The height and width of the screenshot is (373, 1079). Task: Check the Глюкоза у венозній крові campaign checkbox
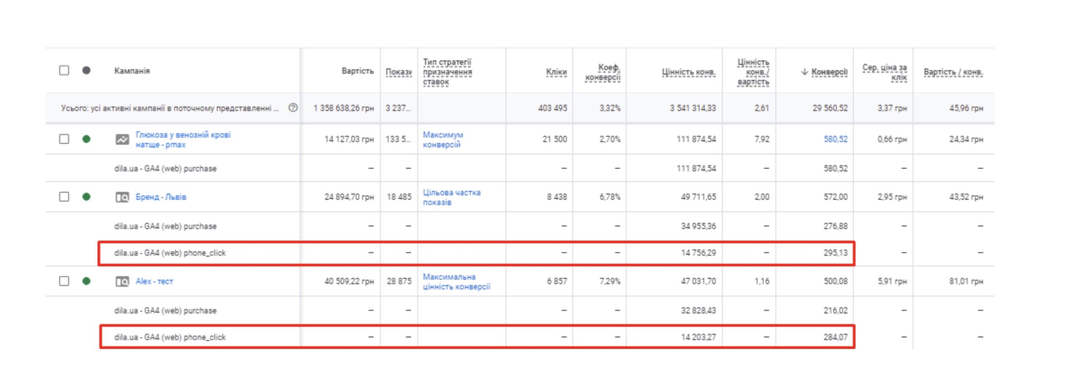(64, 139)
